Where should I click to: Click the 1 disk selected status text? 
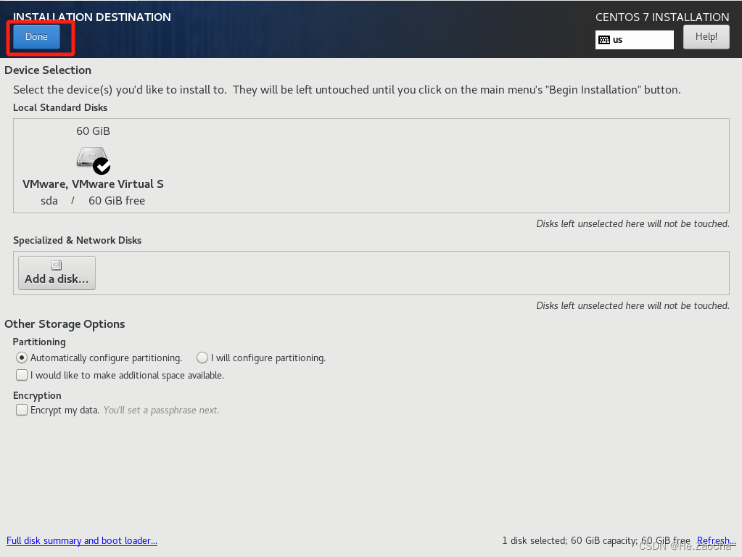[x=595, y=540]
